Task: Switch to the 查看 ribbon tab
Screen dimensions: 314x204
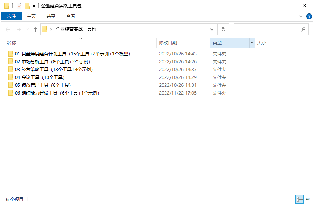Action: click(71, 16)
